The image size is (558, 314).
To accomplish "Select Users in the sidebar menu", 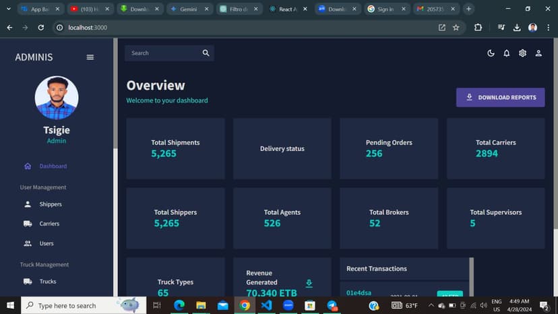I will (46, 243).
